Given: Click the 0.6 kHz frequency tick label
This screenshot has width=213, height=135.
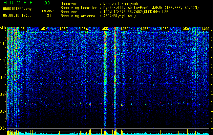Looking at the screenshot, I should click(x=3, y=128).
